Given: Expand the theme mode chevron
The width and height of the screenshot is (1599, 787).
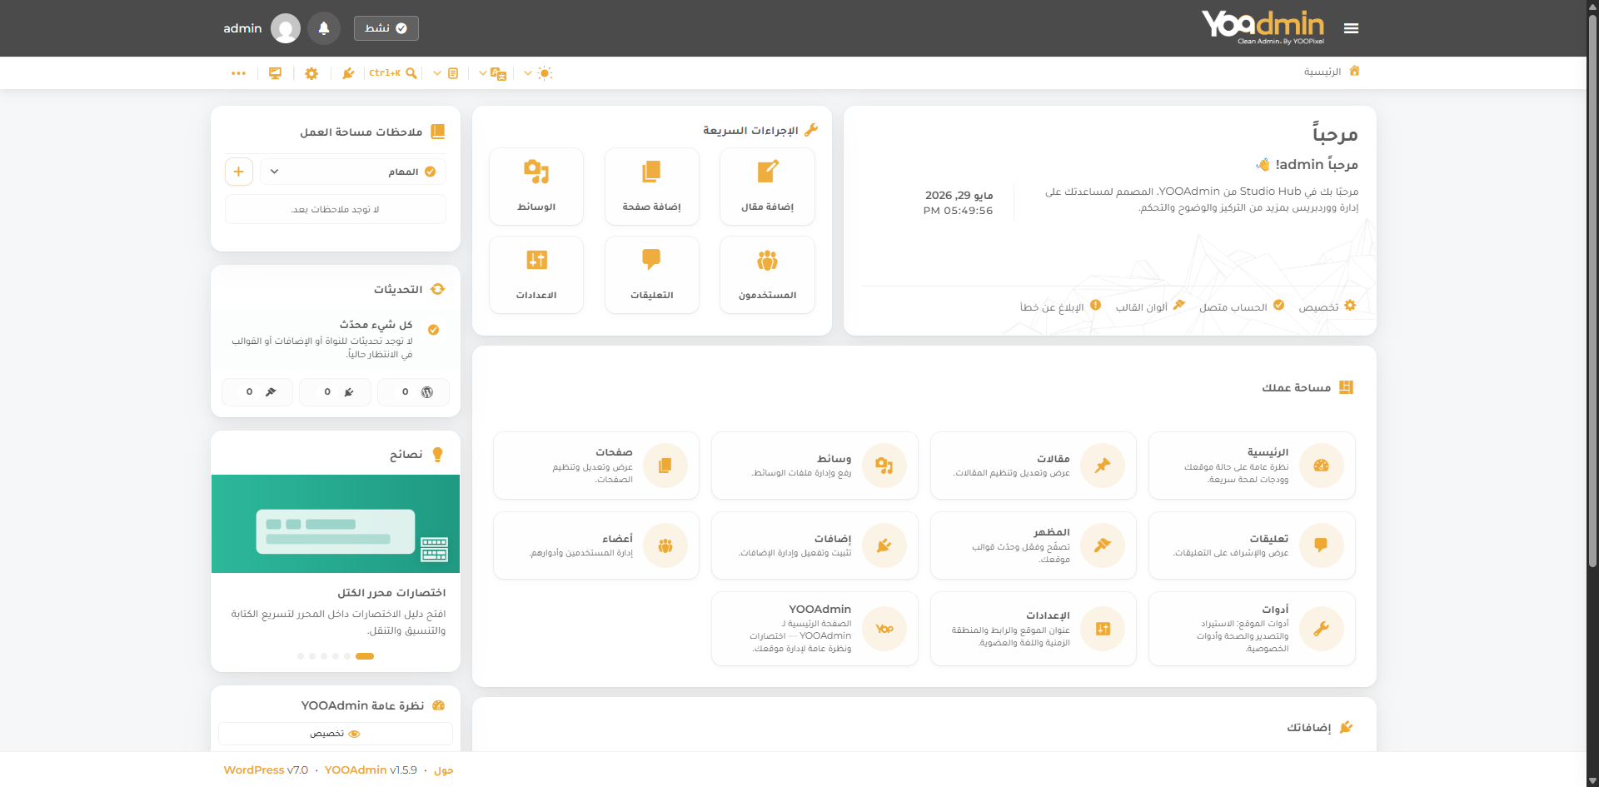Looking at the screenshot, I should coord(527,73).
